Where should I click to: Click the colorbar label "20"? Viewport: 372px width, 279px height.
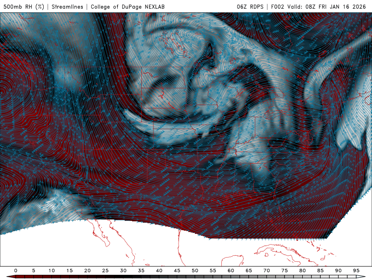tap(87, 271)
